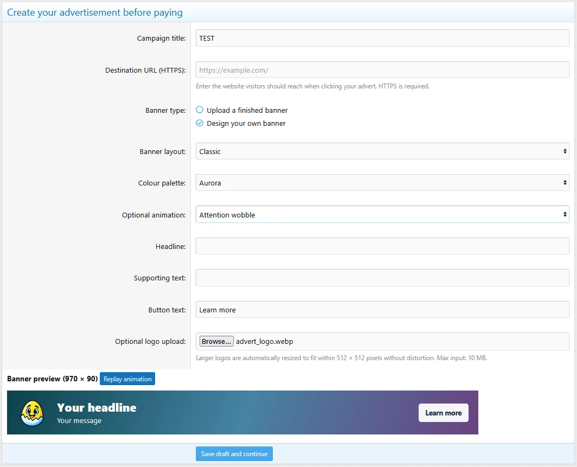
Task: Click the Colour palette dropdown arrows
Action: [x=565, y=183]
